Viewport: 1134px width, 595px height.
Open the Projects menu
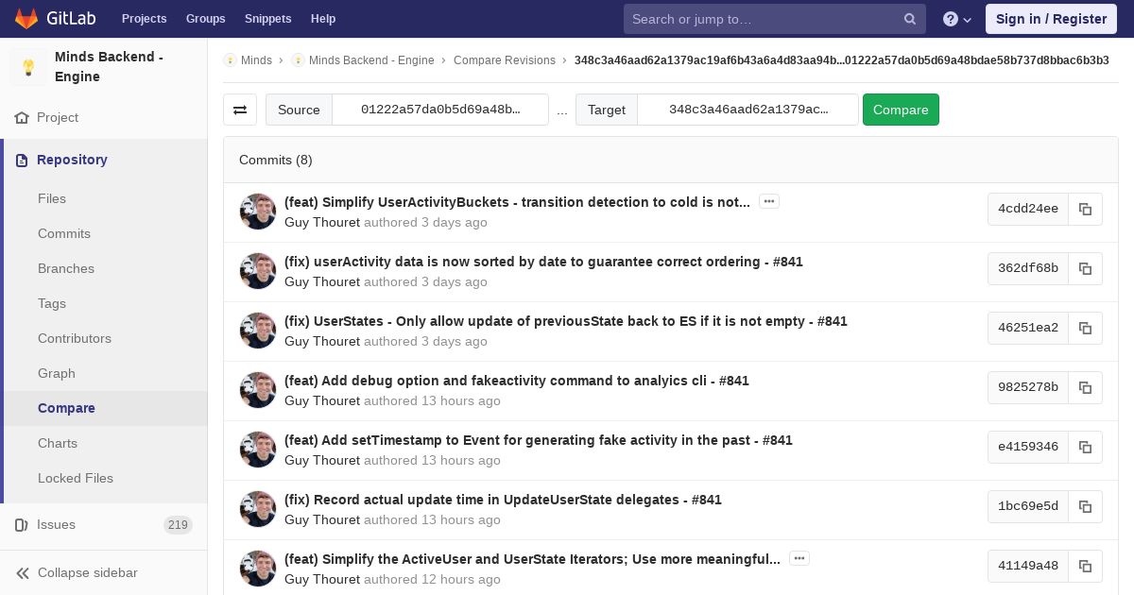[x=144, y=19]
